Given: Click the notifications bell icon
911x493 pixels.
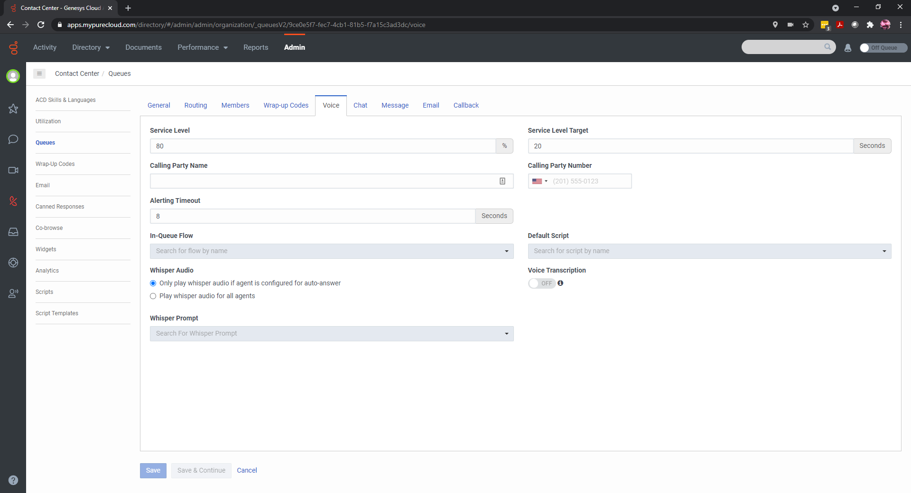Looking at the screenshot, I should [848, 48].
